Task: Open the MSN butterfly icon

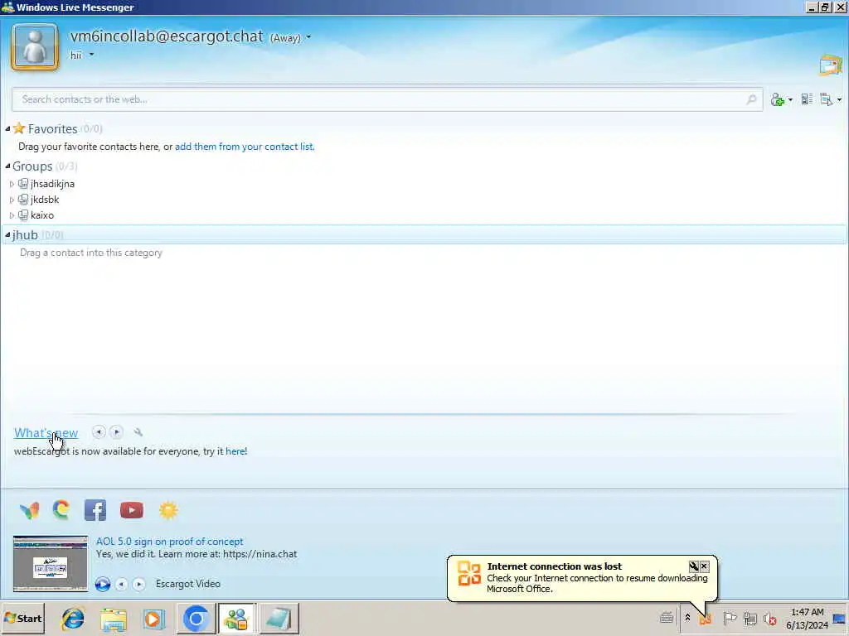Action: [29, 510]
